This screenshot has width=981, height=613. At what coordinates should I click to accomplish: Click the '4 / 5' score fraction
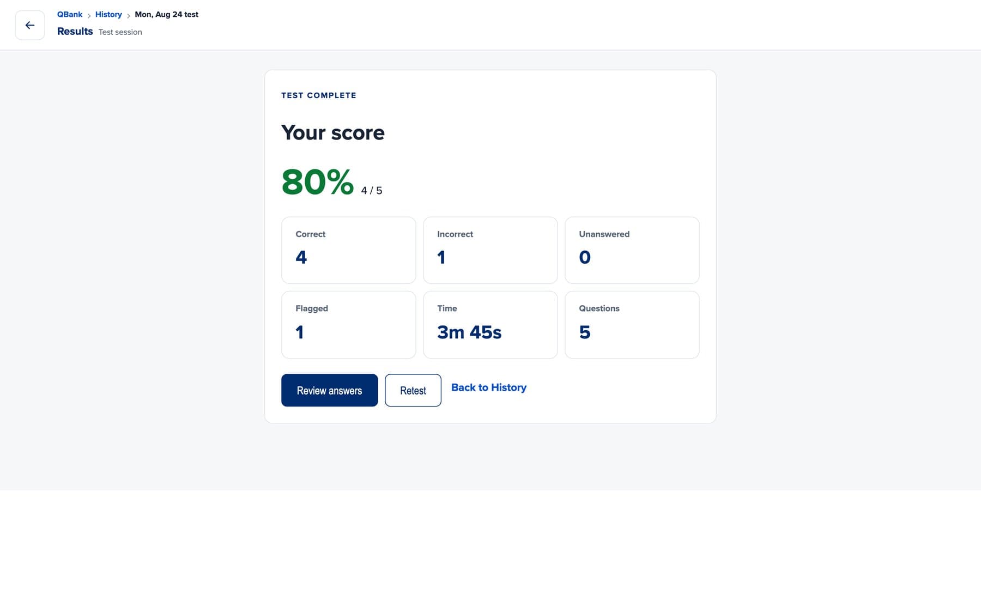click(372, 191)
